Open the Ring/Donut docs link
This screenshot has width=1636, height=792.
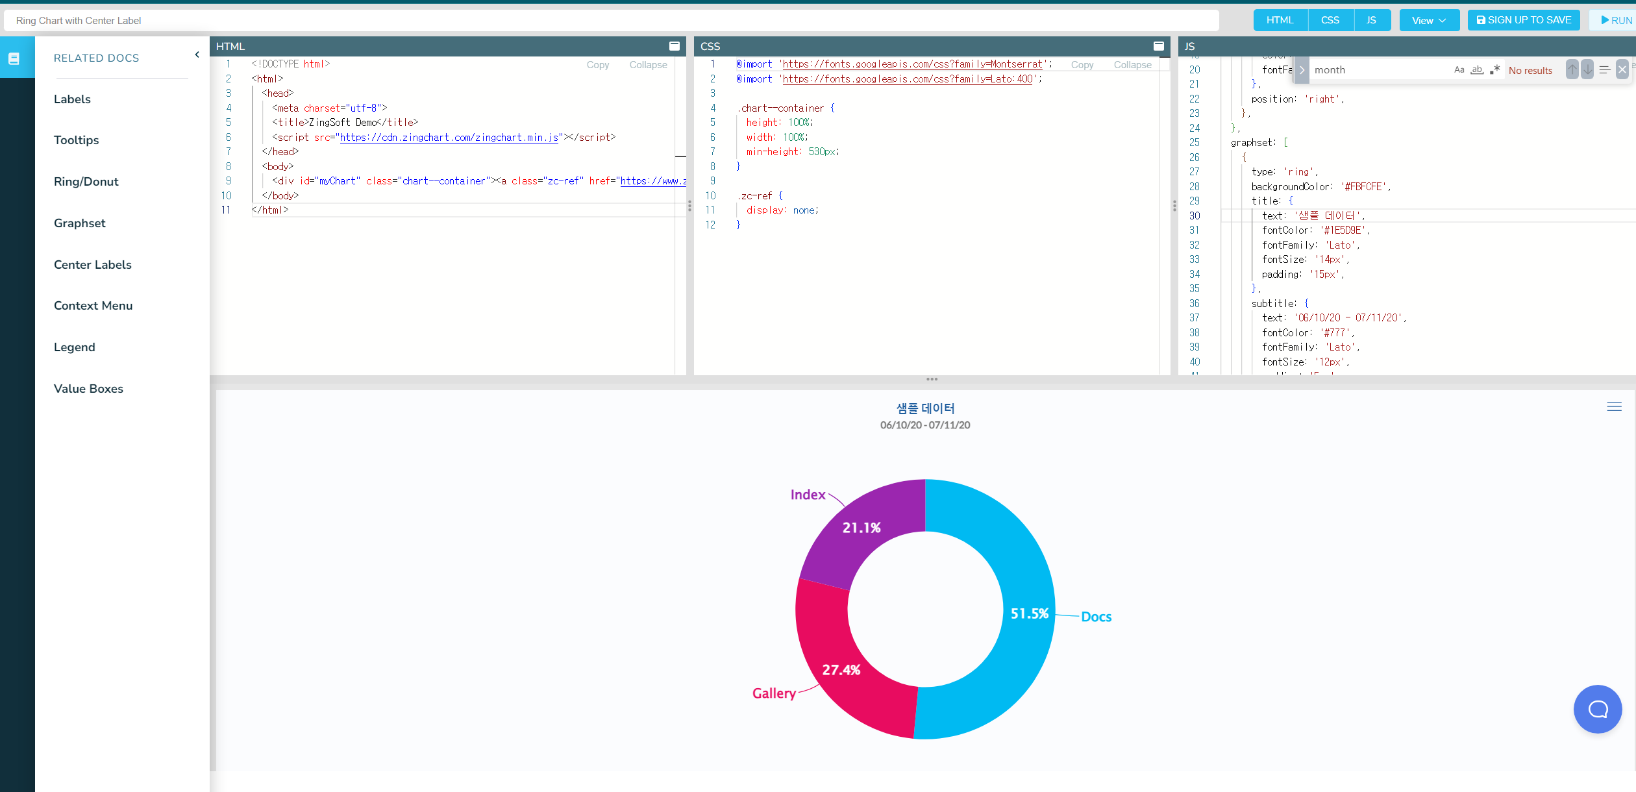pyautogui.click(x=86, y=182)
